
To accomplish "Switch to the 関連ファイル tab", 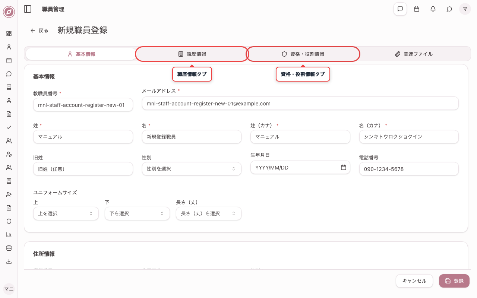I will (414, 54).
